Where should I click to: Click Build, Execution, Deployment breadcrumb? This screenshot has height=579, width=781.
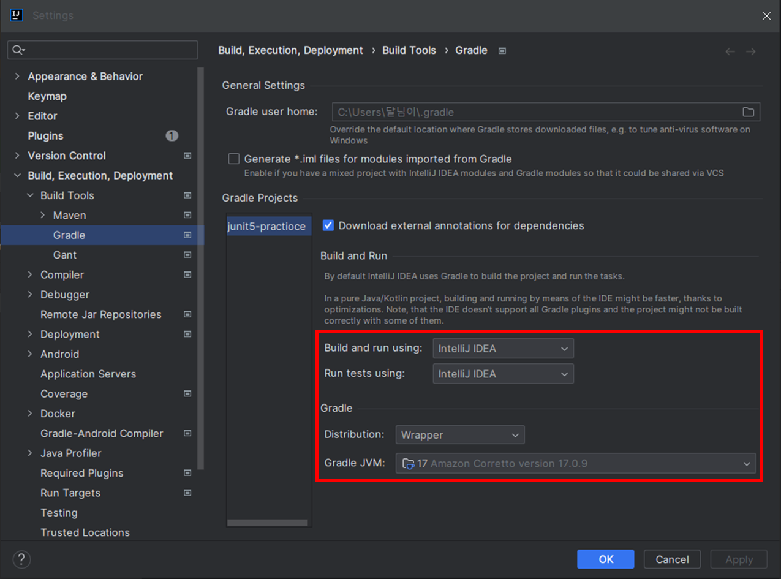point(290,50)
